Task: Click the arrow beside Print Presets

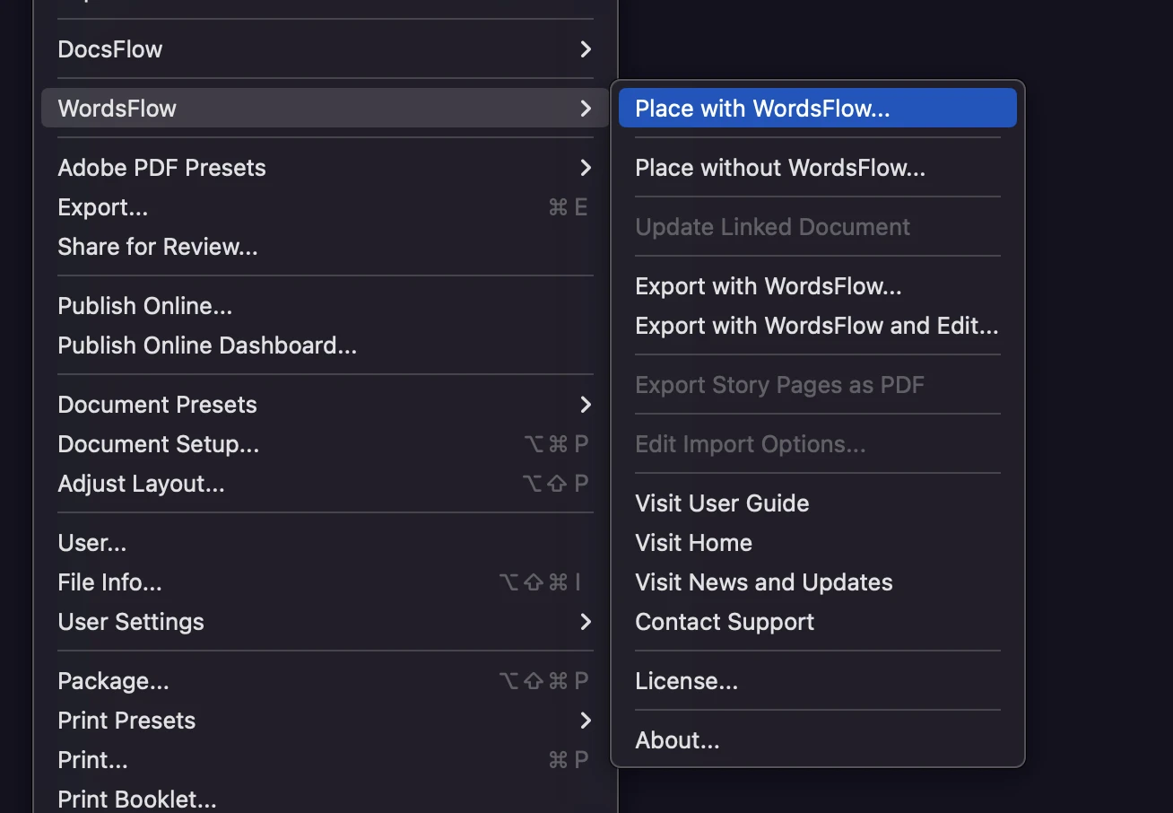Action: tap(586, 721)
